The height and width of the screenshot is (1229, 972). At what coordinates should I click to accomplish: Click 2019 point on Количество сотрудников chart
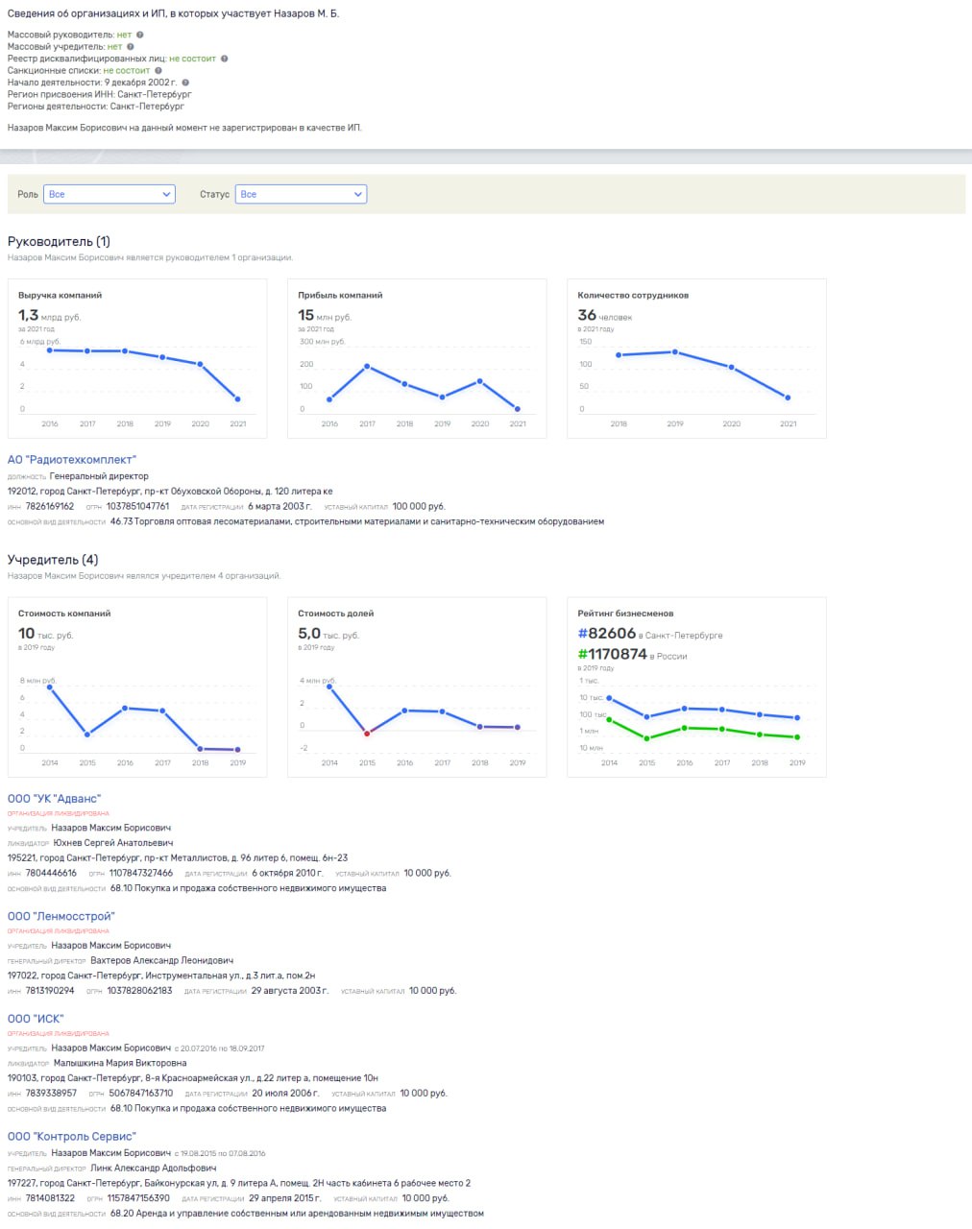675,352
